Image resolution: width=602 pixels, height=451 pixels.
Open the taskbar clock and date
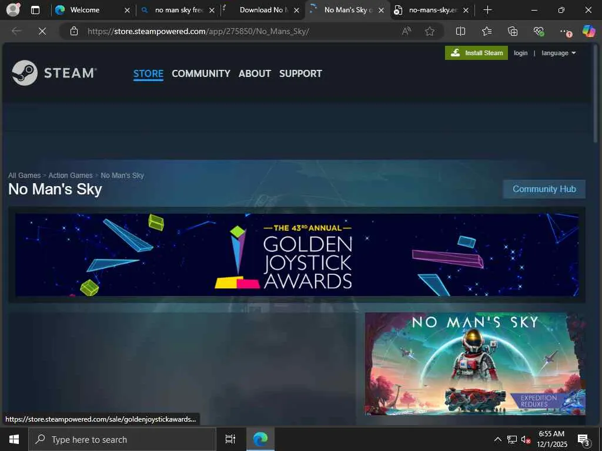tap(551, 439)
